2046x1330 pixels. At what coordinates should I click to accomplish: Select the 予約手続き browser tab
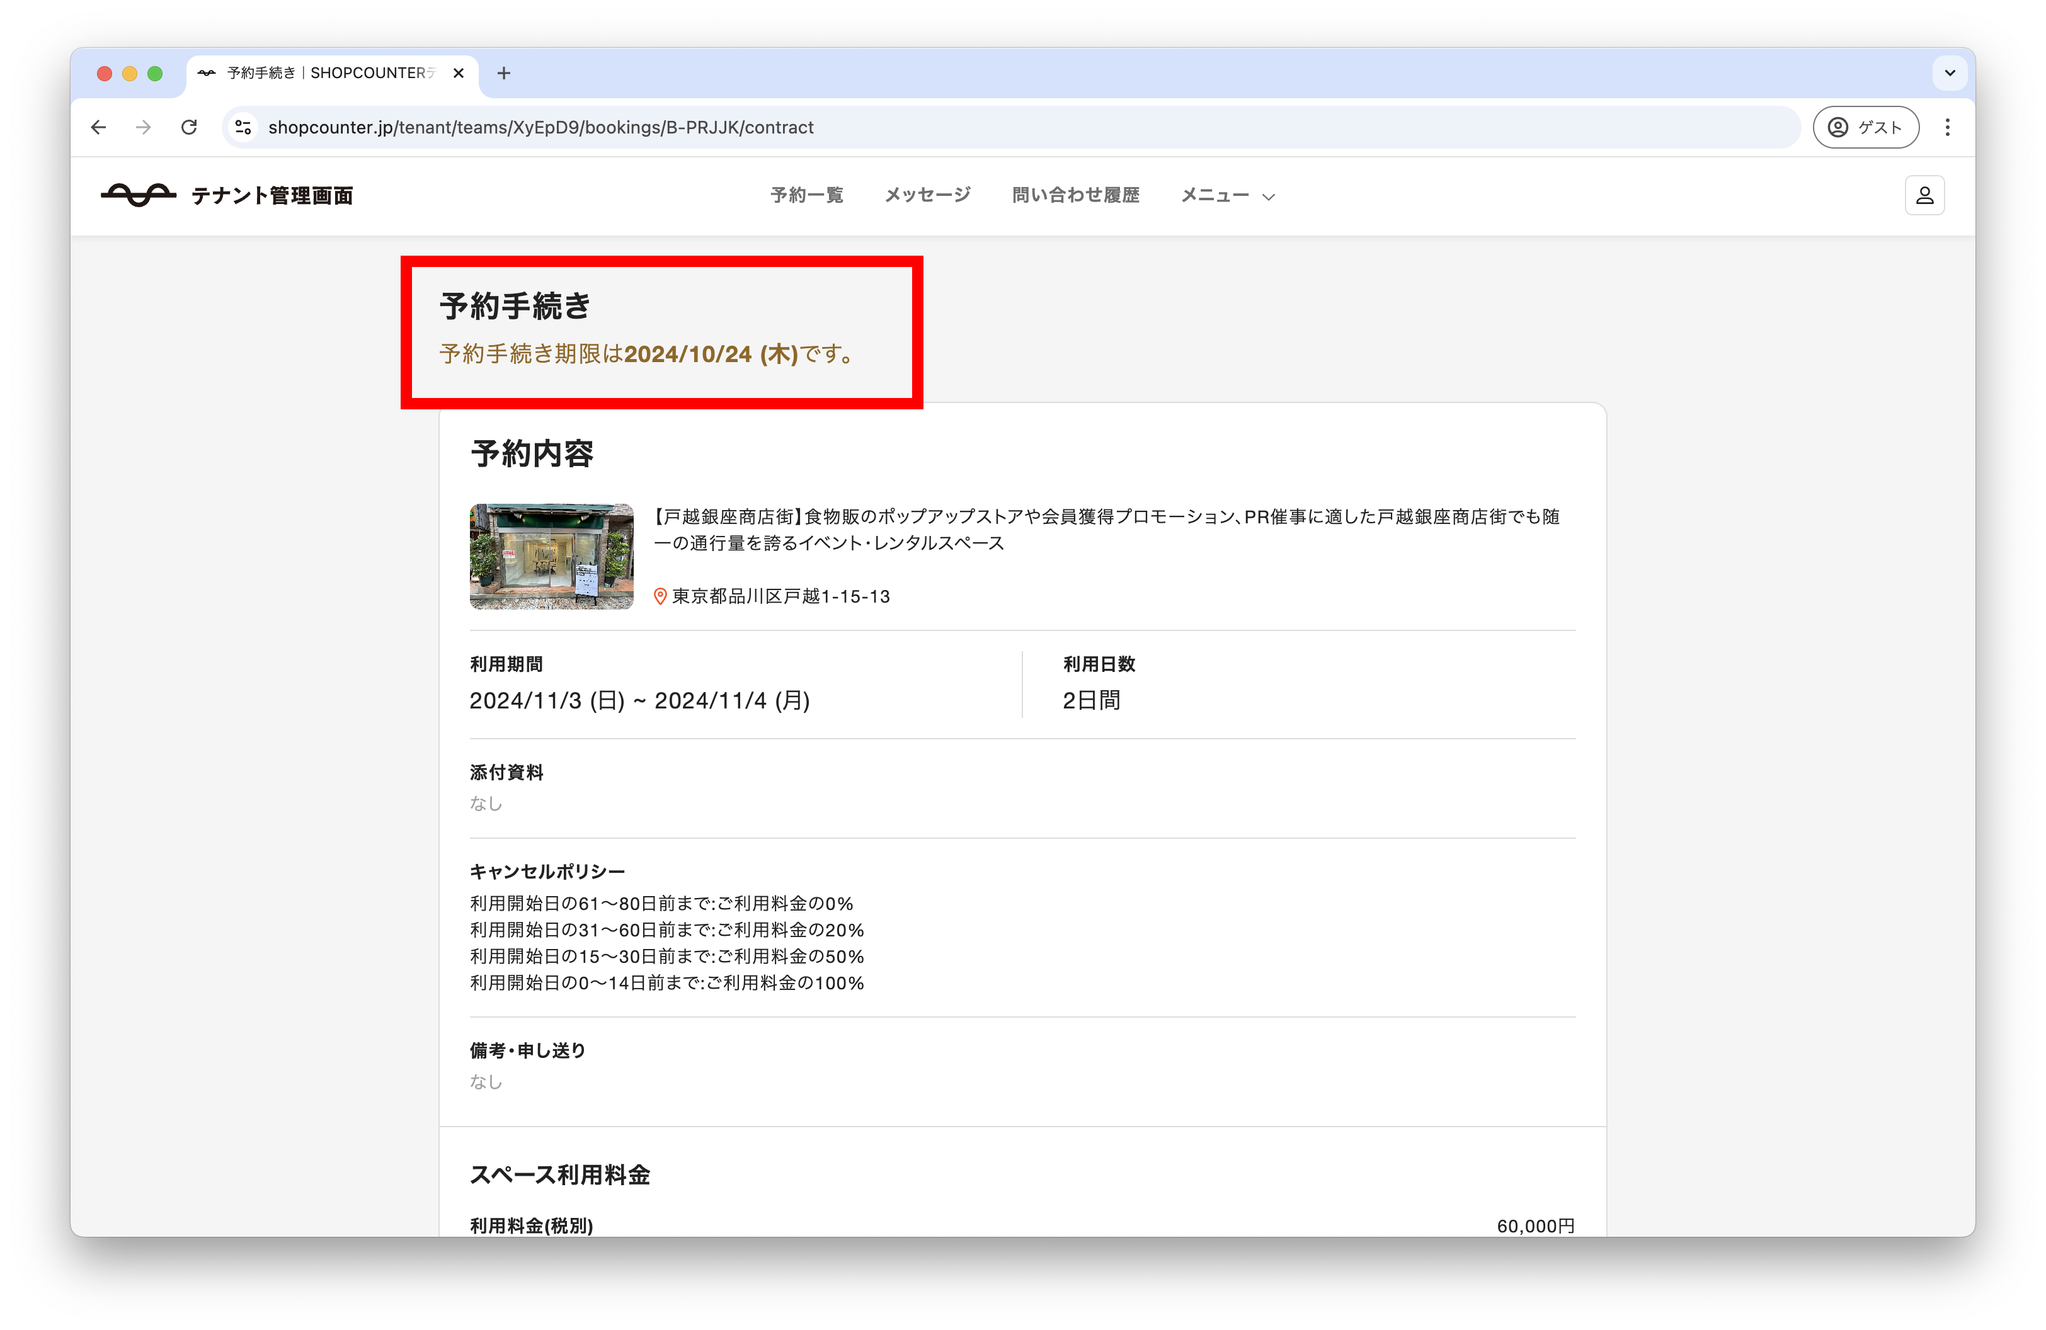pyautogui.click(x=331, y=73)
